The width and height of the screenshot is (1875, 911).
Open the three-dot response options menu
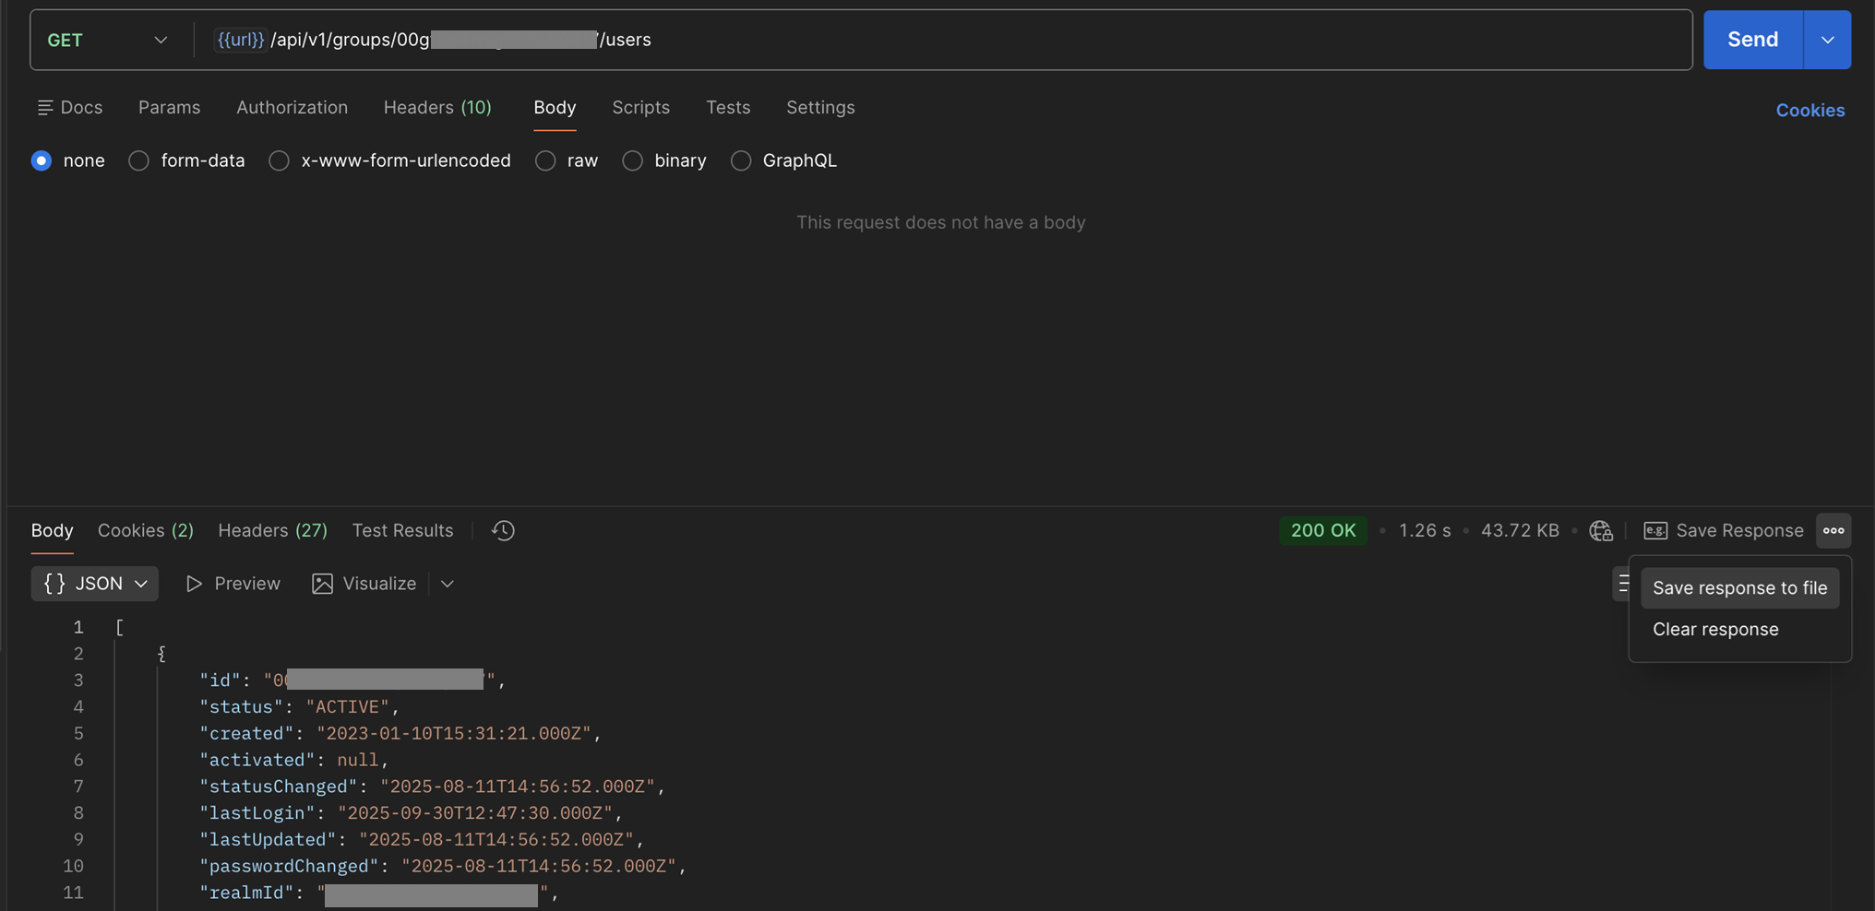[1833, 530]
